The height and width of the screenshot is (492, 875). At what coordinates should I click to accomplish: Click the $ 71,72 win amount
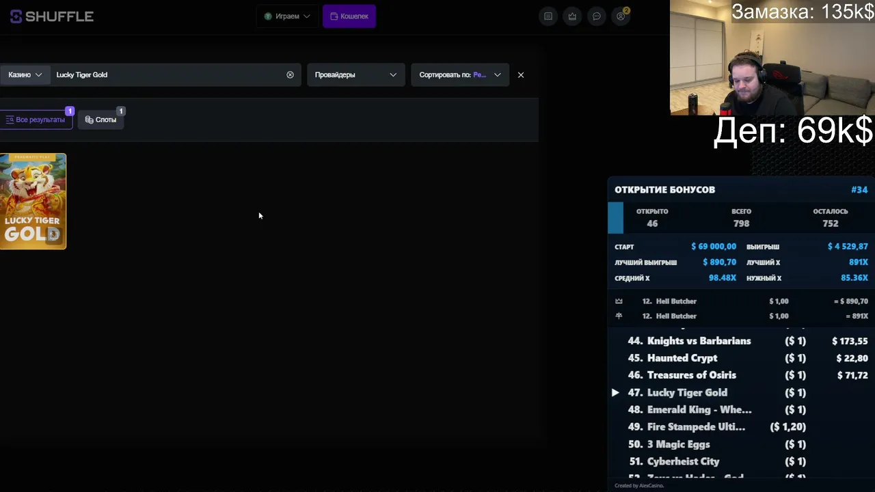pyautogui.click(x=852, y=375)
